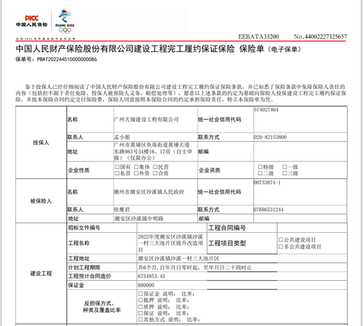Click the 反担保方式 label cell

[x=102, y=306]
